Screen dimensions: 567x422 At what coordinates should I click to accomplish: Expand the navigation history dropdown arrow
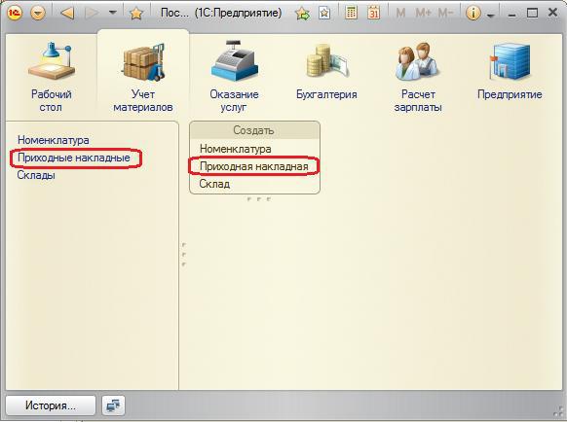pyautogui.click(x=113, y=13)
